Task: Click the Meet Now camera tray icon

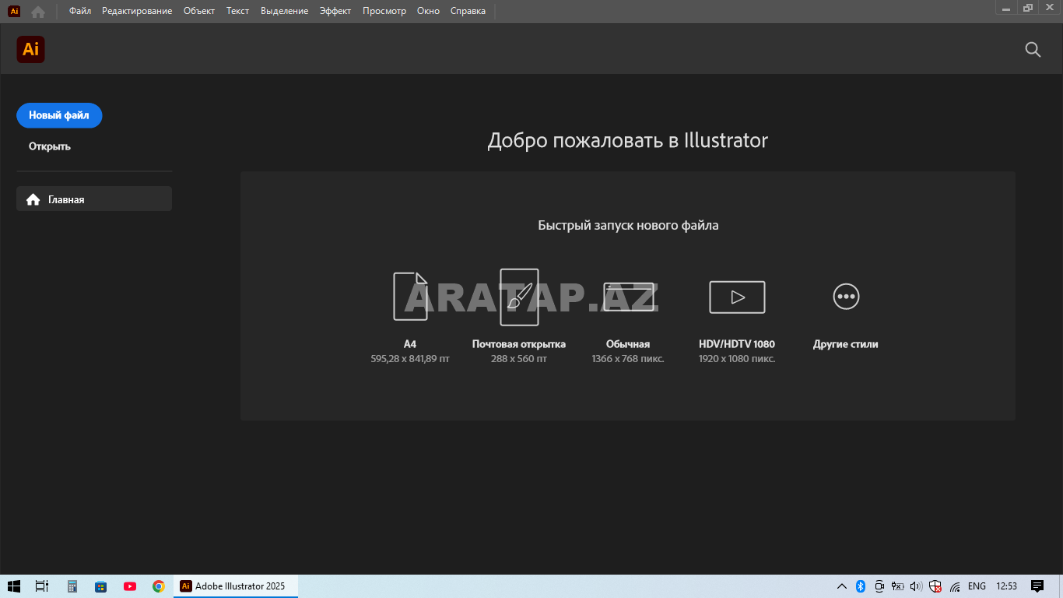Action: 879,586
